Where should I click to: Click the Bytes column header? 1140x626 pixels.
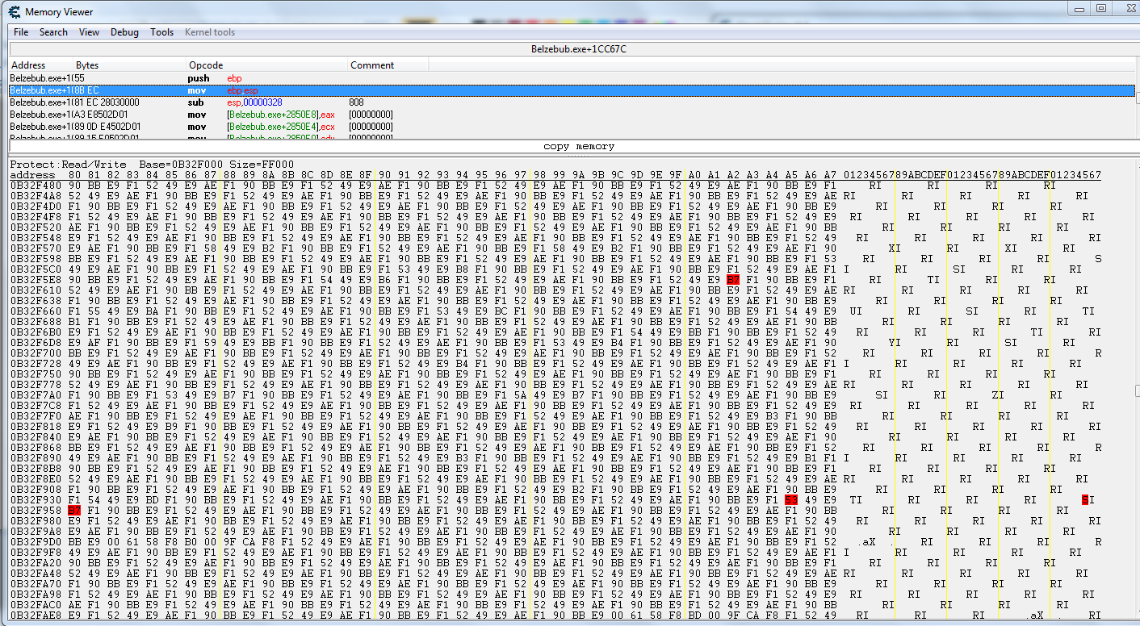[x=87, y=65]
